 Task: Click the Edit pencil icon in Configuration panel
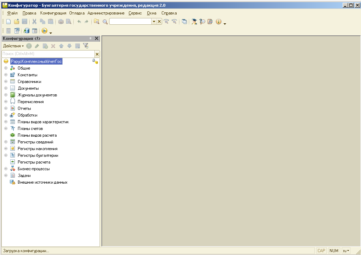click(37, 46)
